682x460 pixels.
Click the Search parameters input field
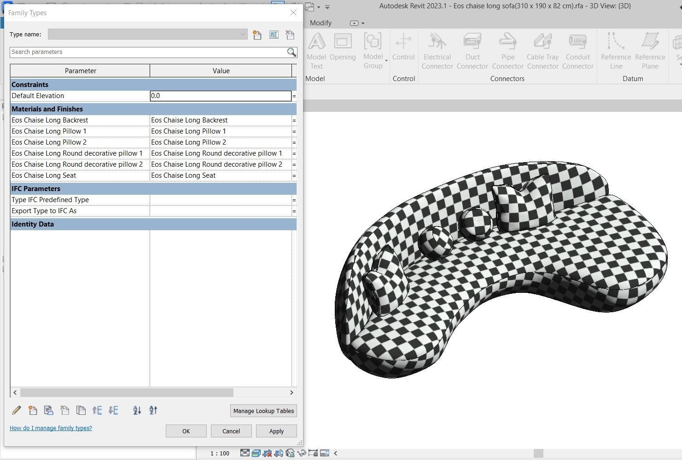[x=148, y=52]
